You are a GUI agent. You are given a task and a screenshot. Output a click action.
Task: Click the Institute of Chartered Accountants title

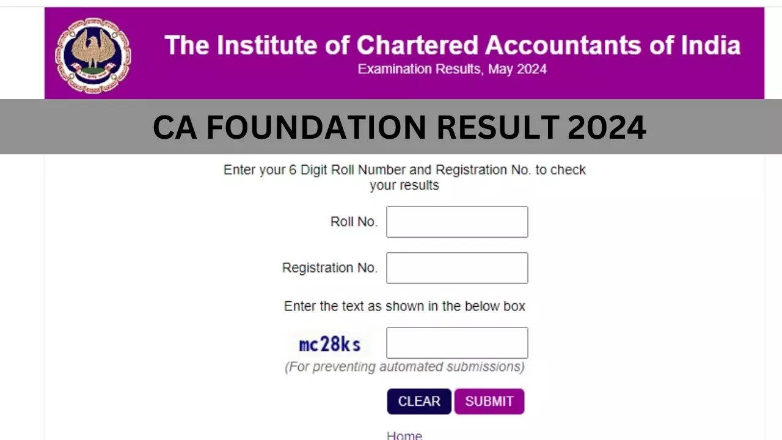452,46
